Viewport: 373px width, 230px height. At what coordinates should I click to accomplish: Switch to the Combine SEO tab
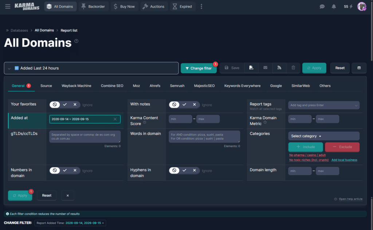112,86
